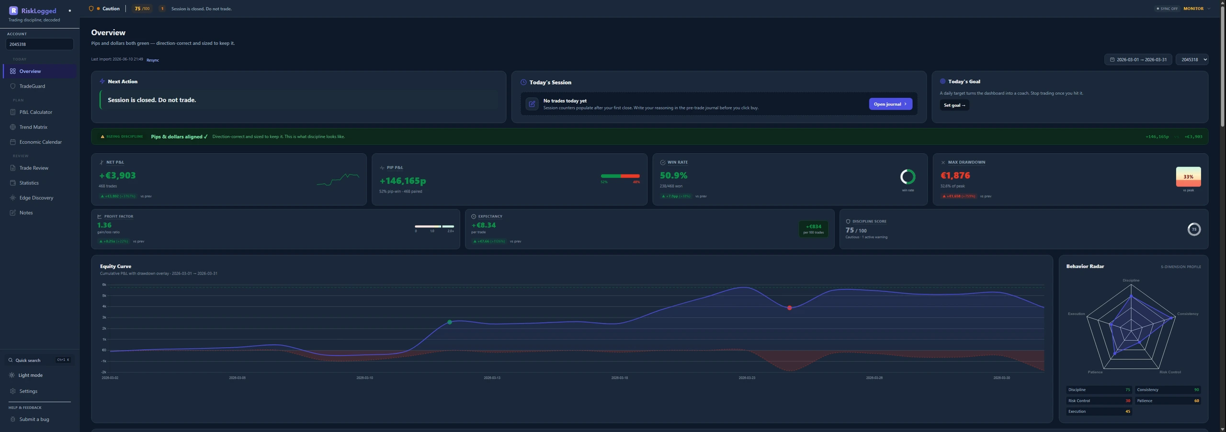Click the Next Action lightning icon
This screenshot has width=1226, height=432.
coord(102,81)
